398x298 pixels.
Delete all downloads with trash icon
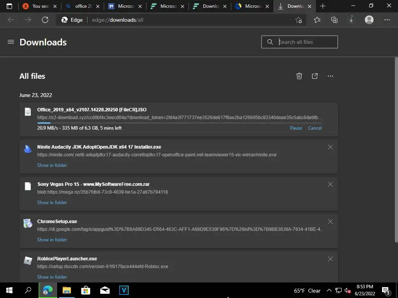[299, 76]
